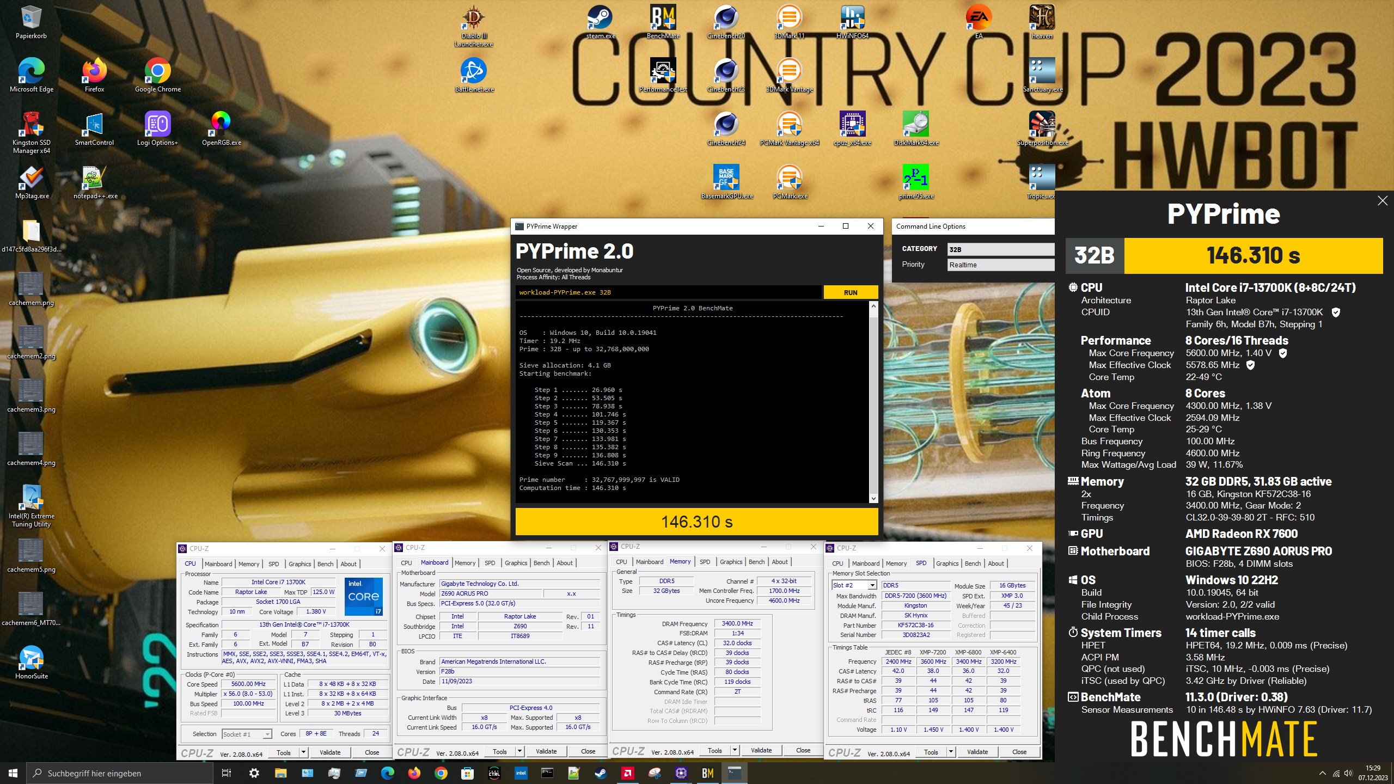Open 3DMark Vantage icon
The height and width of the screenshot is (784, 1394).
pyautogui.click(x=789, y=75)
